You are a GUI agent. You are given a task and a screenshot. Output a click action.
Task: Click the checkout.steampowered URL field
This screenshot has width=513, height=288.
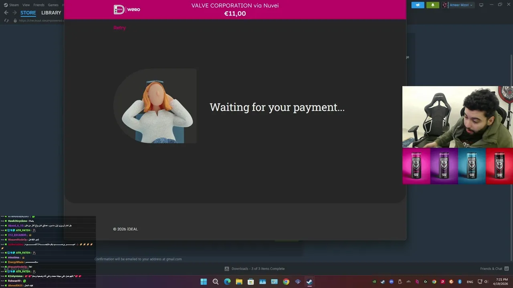(41, 20)
